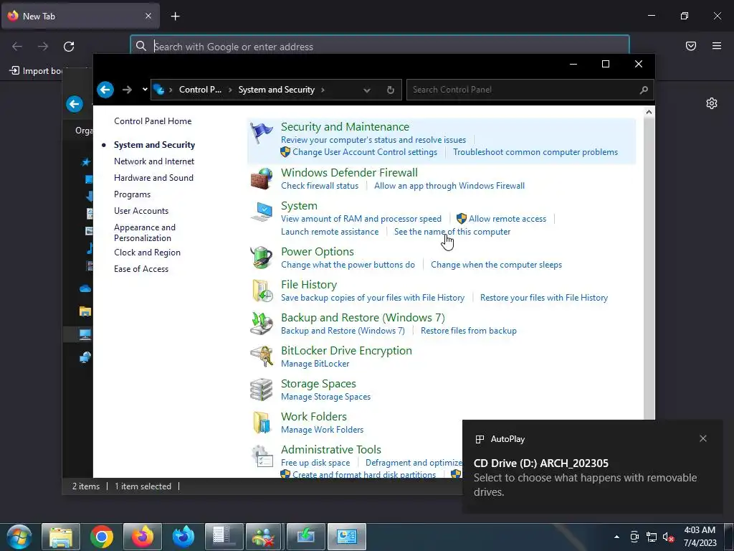Click Manage BitLocker link
This screenshot has height=551, width=734.
click(x=315, y=364)
